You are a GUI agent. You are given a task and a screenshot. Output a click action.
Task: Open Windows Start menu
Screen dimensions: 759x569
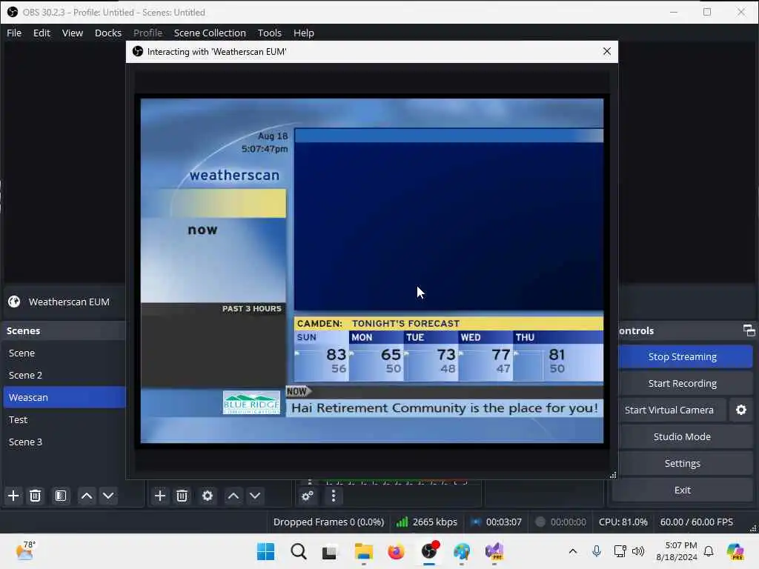click(265, 551)
